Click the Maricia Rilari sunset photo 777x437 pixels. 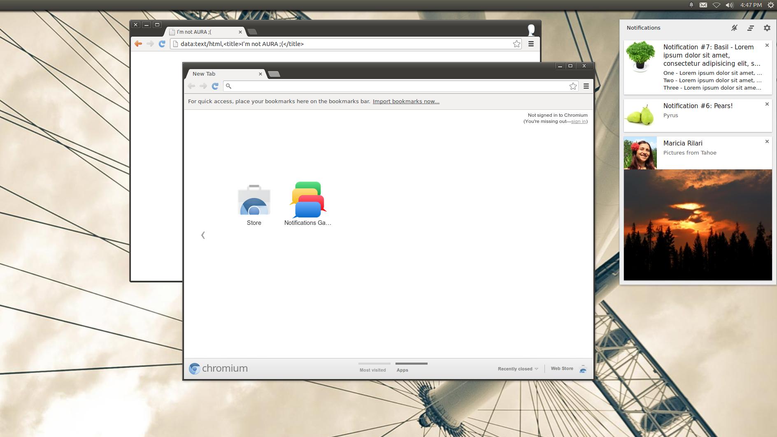[698, 224]
